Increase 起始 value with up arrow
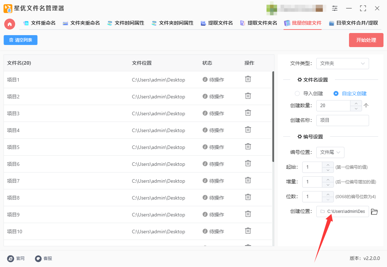387x267 pixels. [328, 165]
